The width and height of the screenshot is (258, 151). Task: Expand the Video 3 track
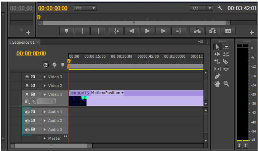click(45, 77)
